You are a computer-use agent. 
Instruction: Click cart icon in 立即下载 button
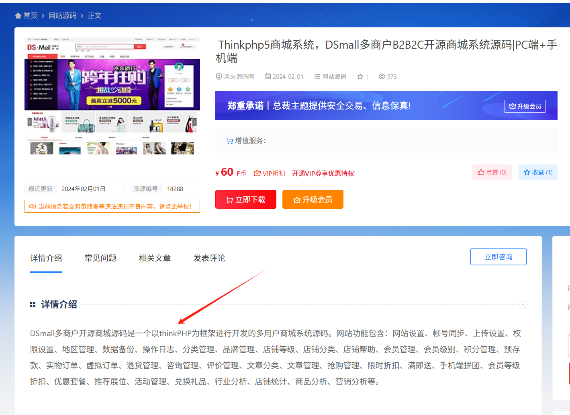pos(230,200)
